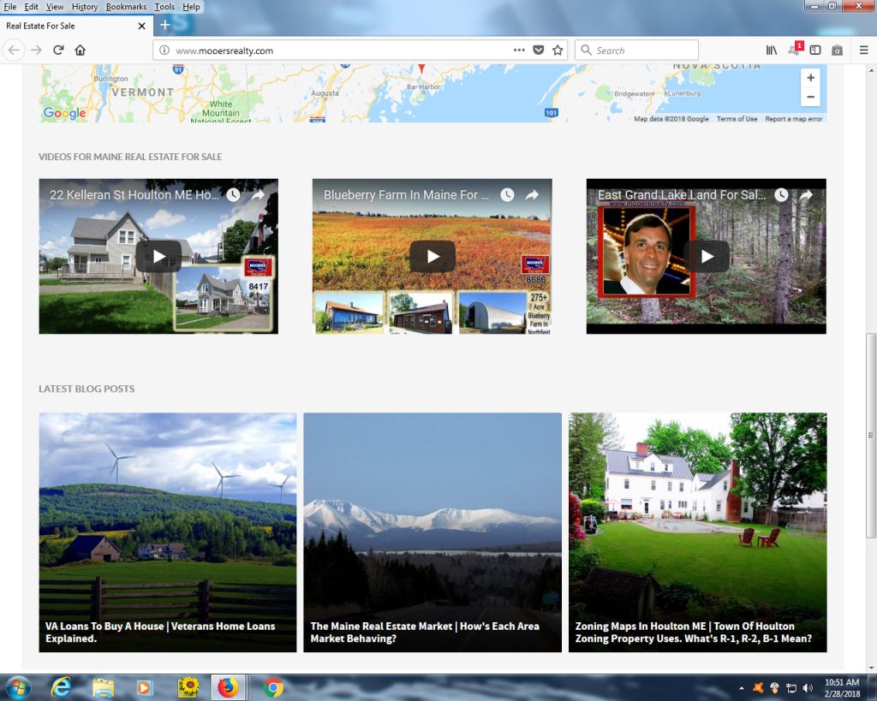877x701 pixels.
Task: Launch Internet Explorer from the taskbar
Action: [x=61, y=687]
